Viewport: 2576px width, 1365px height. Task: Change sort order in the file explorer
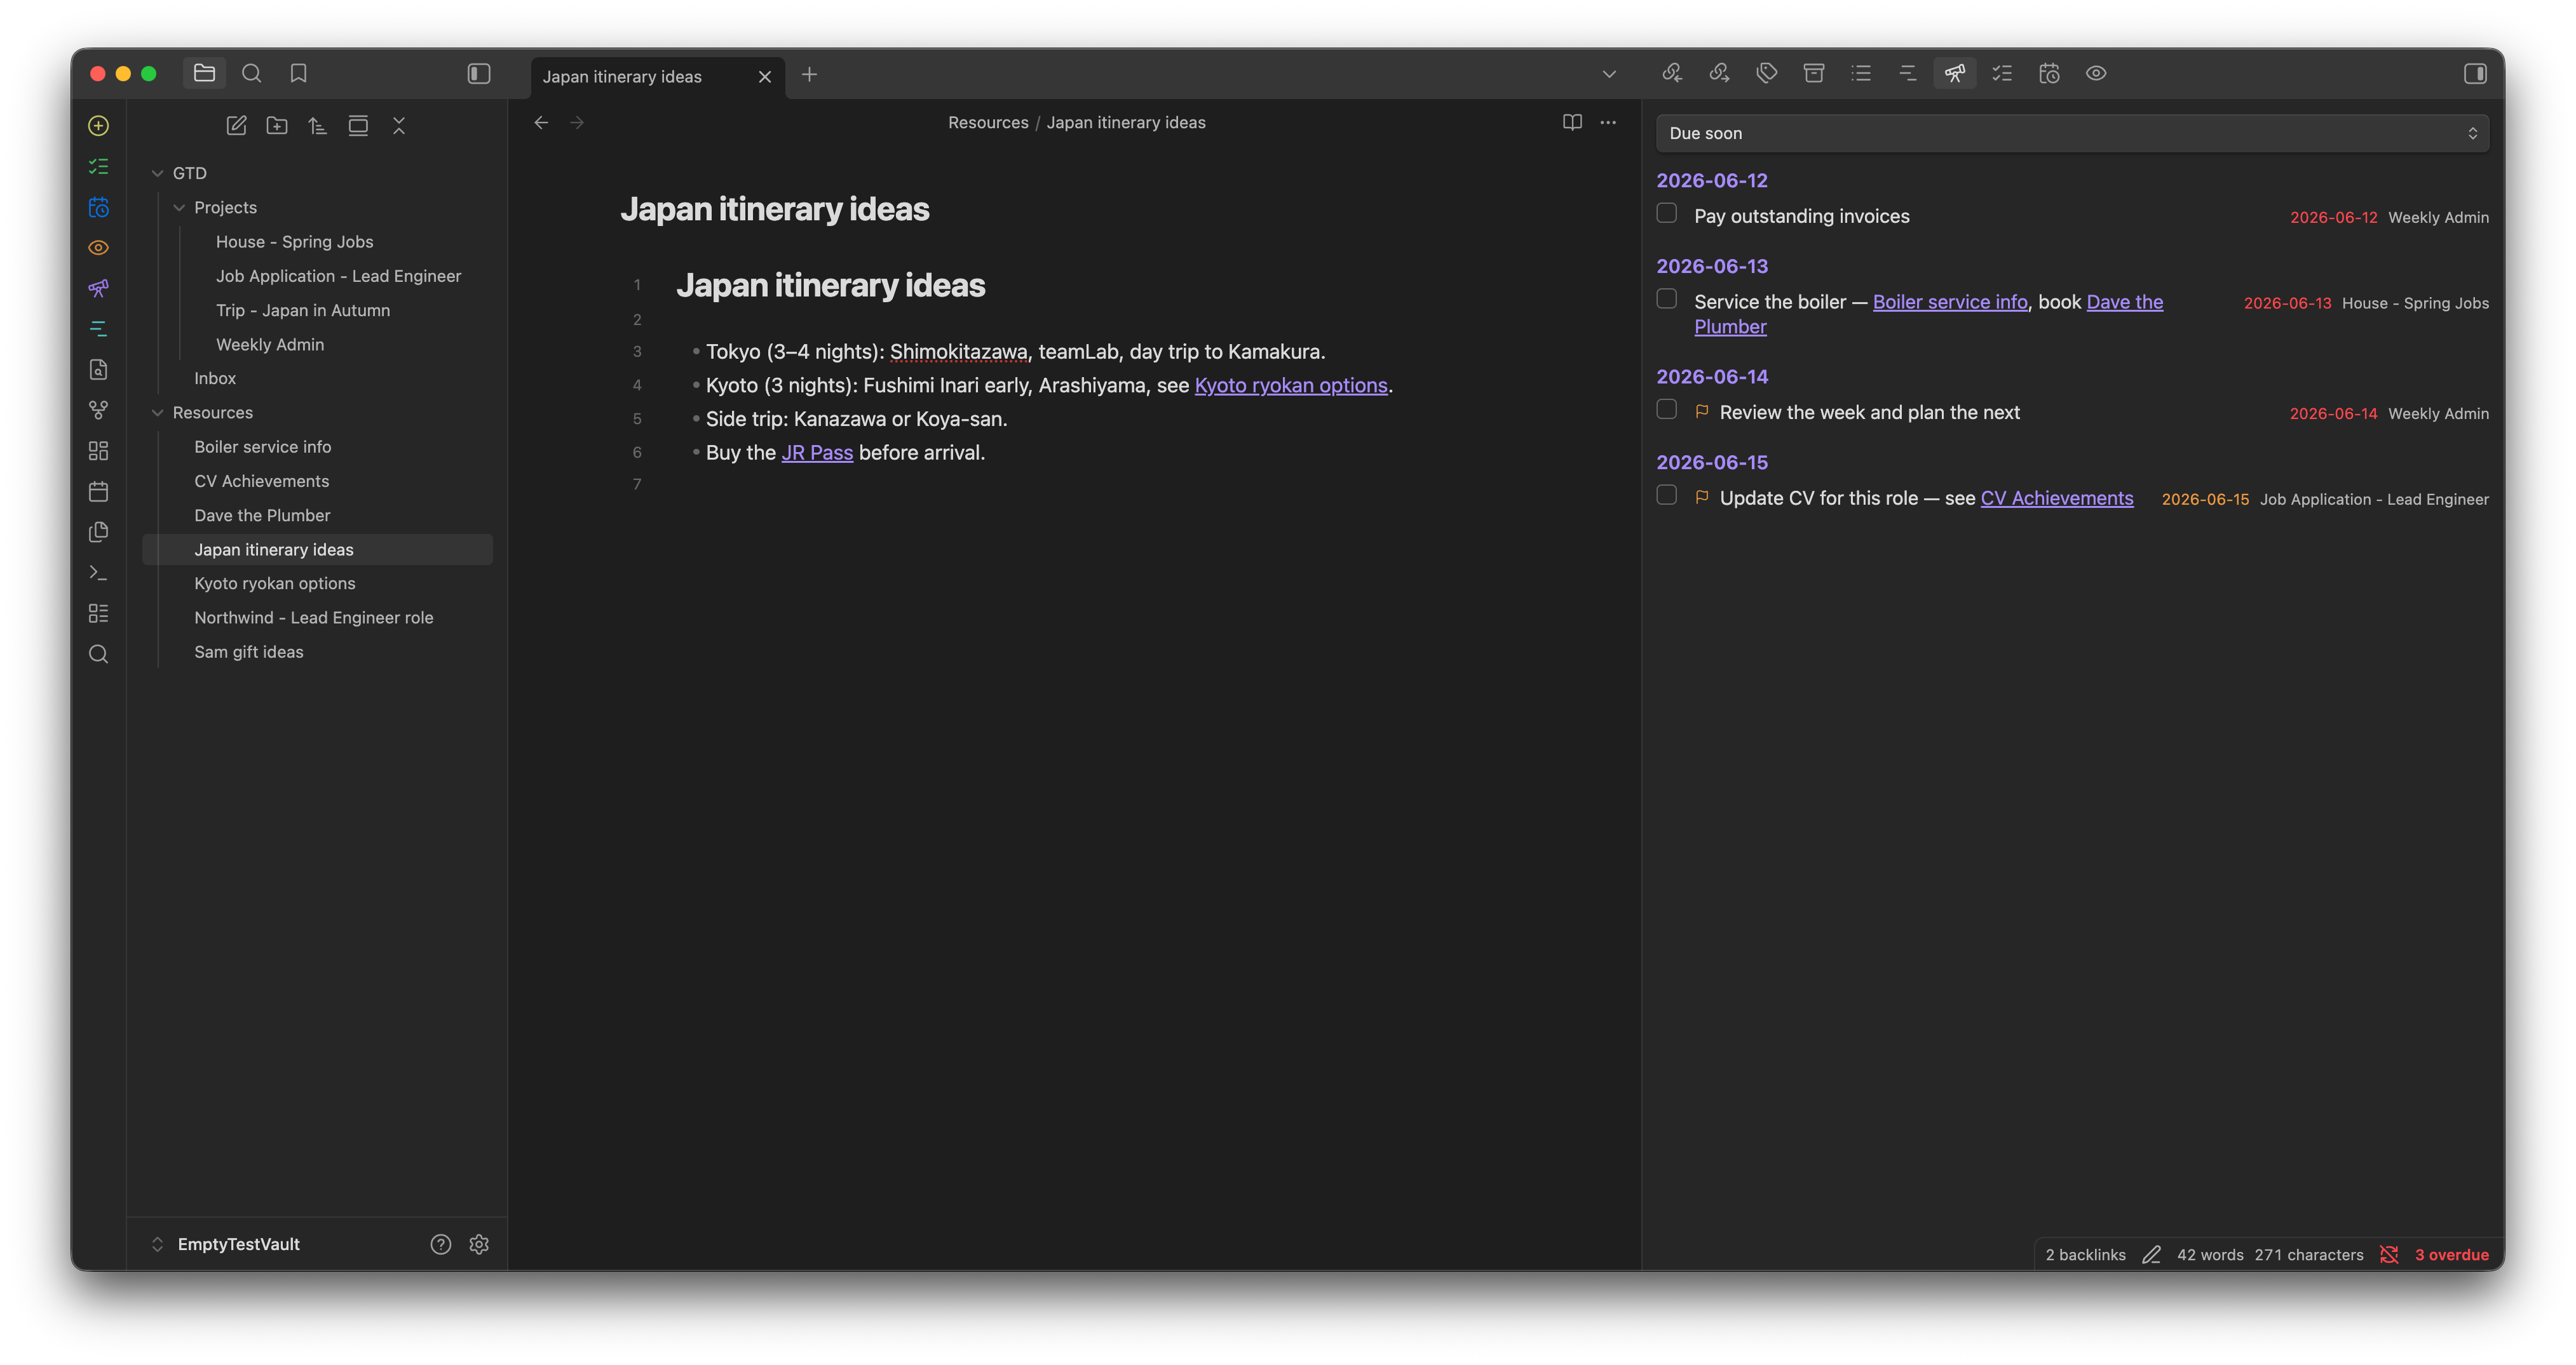click(317, 126)
